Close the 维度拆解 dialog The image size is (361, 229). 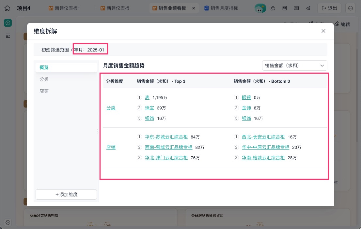coord(323,31)
